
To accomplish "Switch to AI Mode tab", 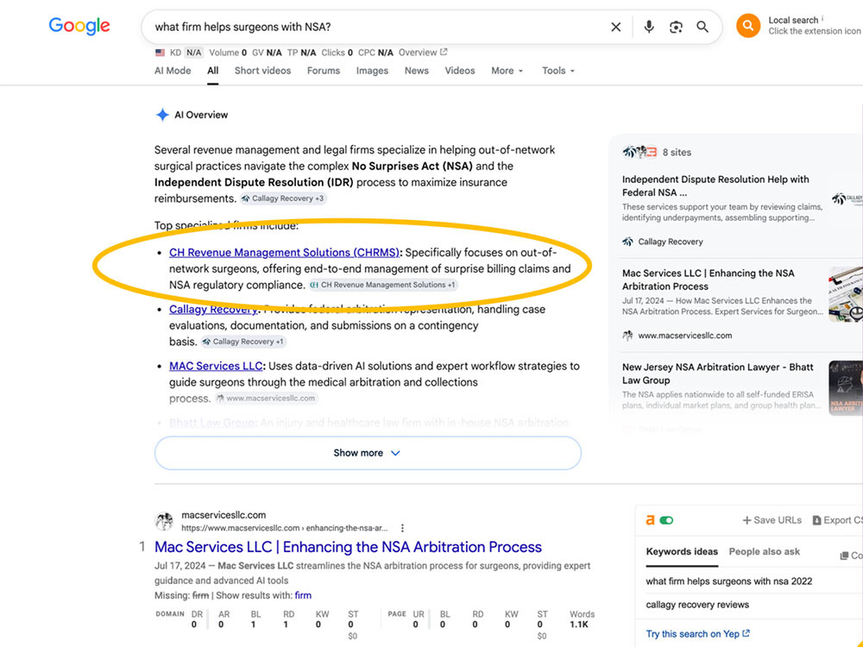I will point(173,71).
